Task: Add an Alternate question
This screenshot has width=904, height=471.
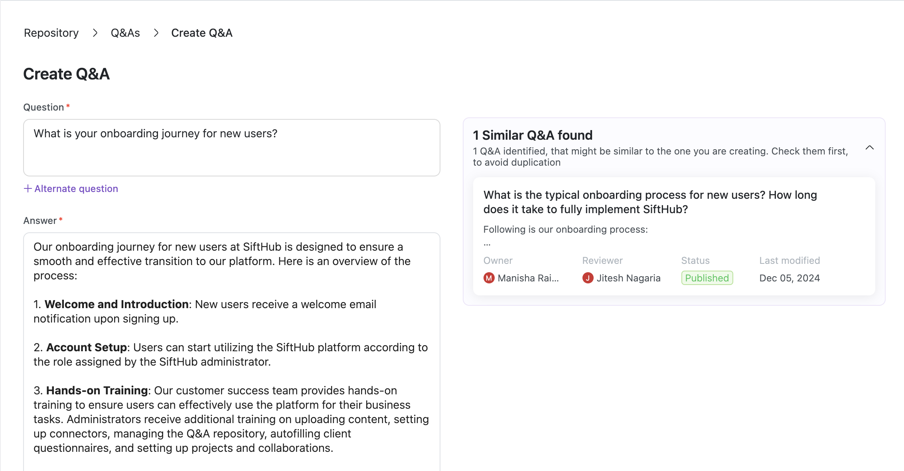Action: pyautogui.click(x=76, y=188)
